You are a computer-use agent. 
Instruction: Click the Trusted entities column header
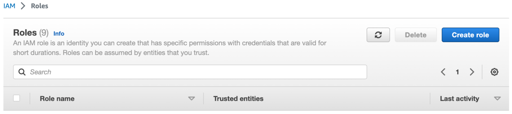coord(238,99)
